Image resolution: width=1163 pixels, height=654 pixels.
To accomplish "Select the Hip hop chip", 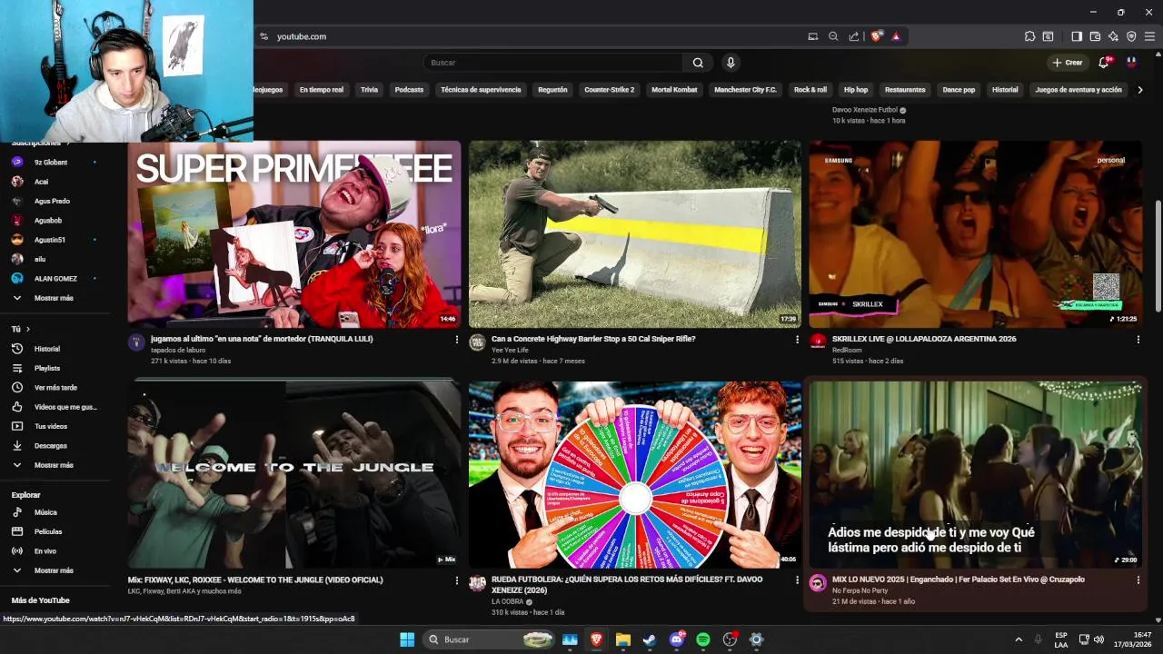I will pos(856,90).
